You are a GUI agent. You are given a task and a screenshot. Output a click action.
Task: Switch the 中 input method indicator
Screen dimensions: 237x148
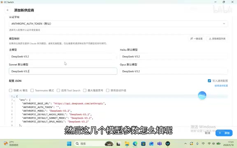(x=203, y=143)
